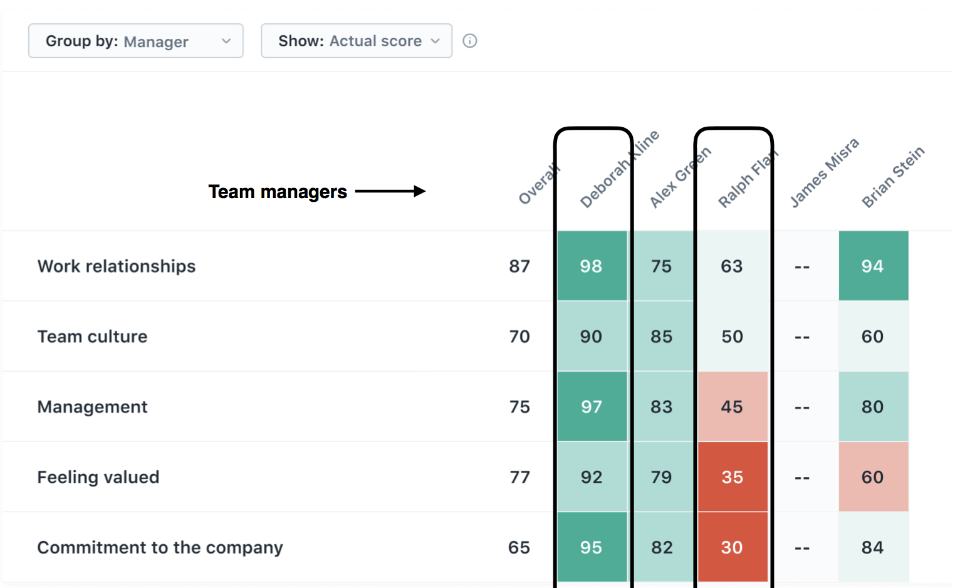The width and height of the screenshot is (965, 588).
Task: Select the Deborah Kline column header
Action: (618, 170)
